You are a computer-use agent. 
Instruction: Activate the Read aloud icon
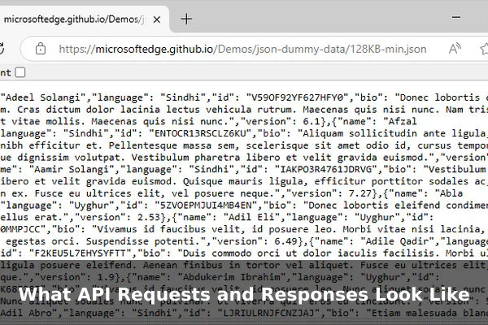(455, 49)
